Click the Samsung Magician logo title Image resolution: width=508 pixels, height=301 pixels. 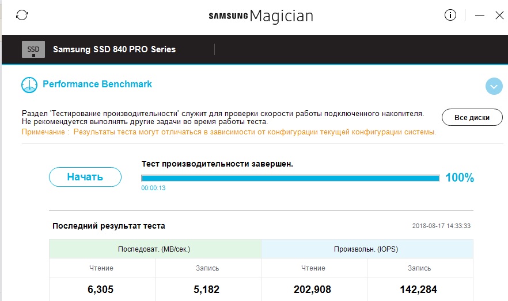pyautogui.click(x=261, y=16)
